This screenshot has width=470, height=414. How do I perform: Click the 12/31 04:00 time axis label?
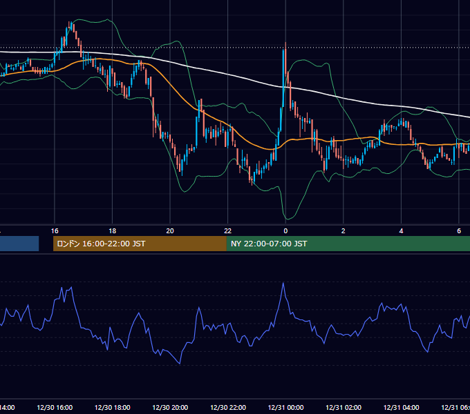tap(402, 407)
